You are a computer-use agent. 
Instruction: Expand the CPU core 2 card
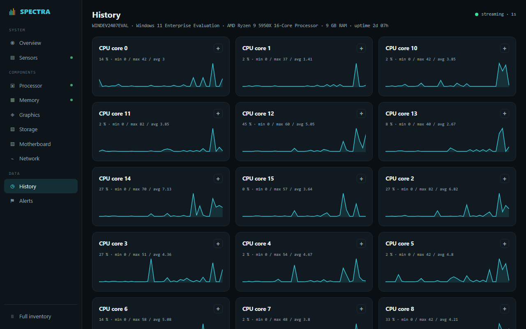(505, 178)
